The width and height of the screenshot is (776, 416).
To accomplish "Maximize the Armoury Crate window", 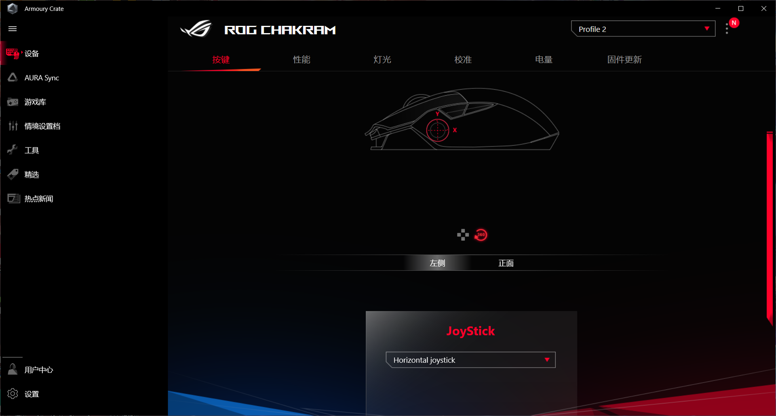I will 741,8.
